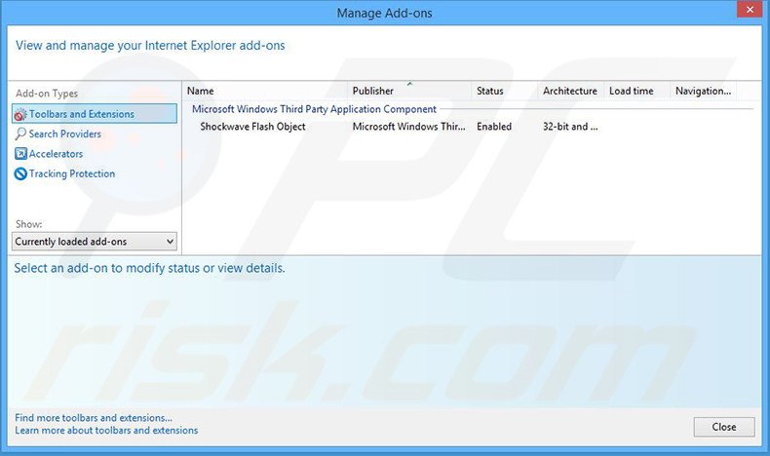
Task: Select Search Providers add-on type
Action: point(65,134)
